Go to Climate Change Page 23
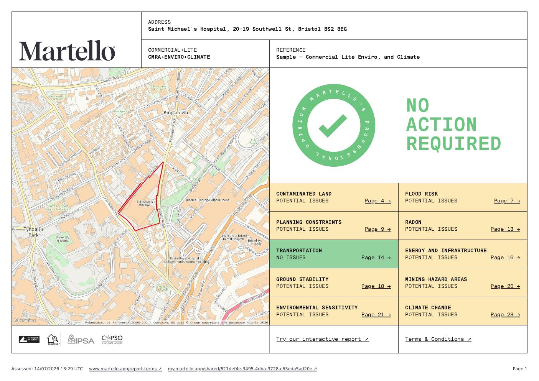This screenshot has height=381, width=539. [505, 315]
